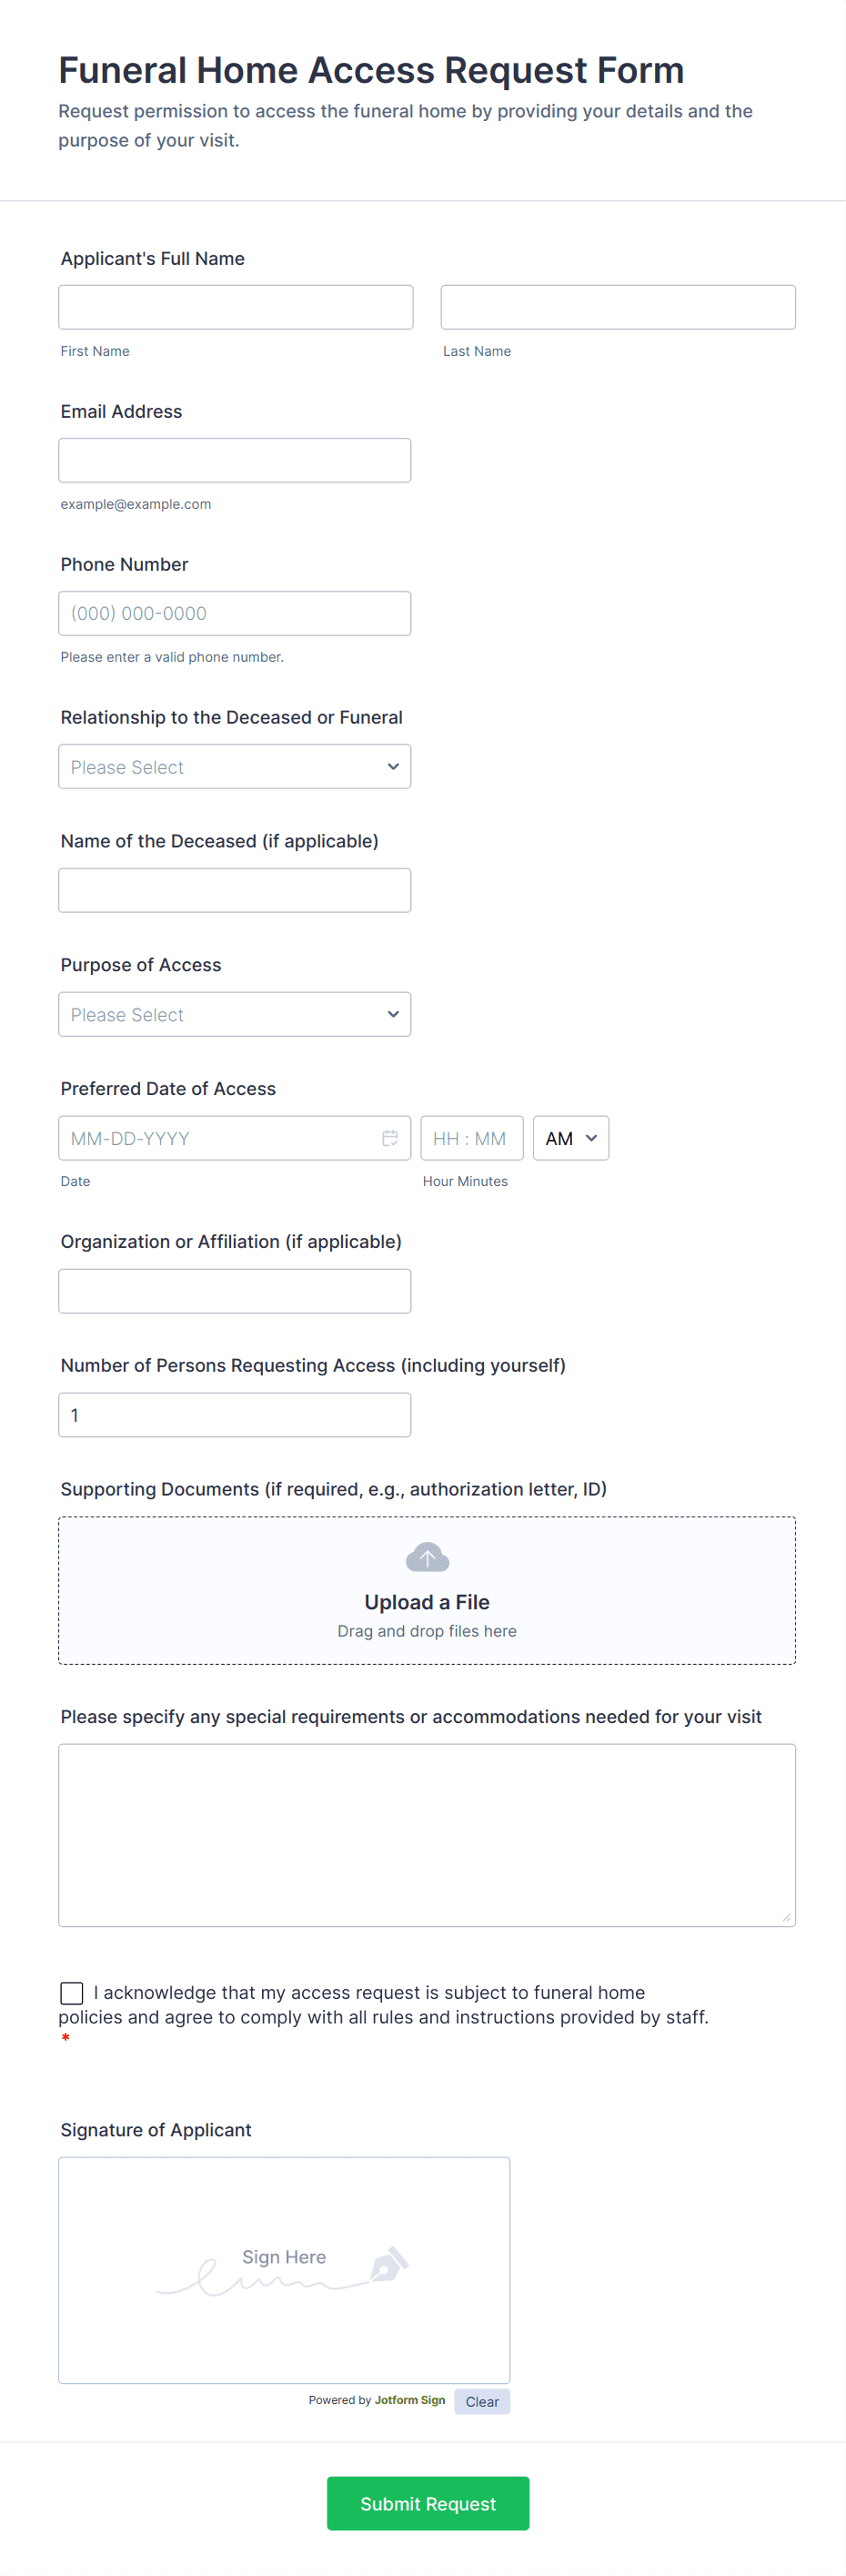Open the Jotform Sign link
Image resolution: width=846 pixels, height=2576 pixels.
[409, 2400]
